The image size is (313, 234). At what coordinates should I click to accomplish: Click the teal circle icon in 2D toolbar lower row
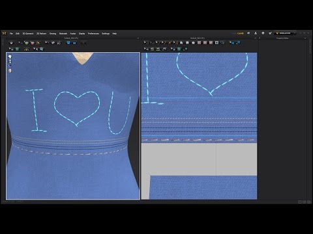point(179,49)
